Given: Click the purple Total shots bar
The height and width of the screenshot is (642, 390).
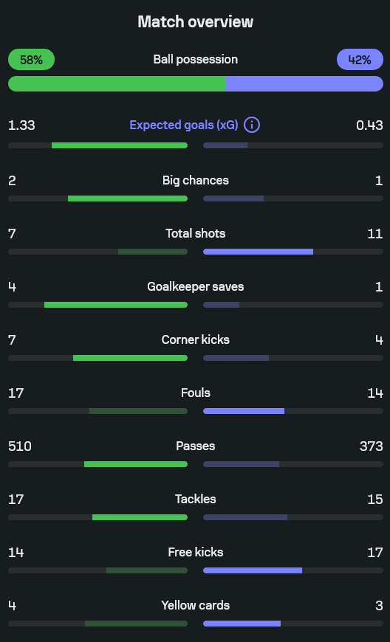Looking at the screenshot, I should point(258,252).
